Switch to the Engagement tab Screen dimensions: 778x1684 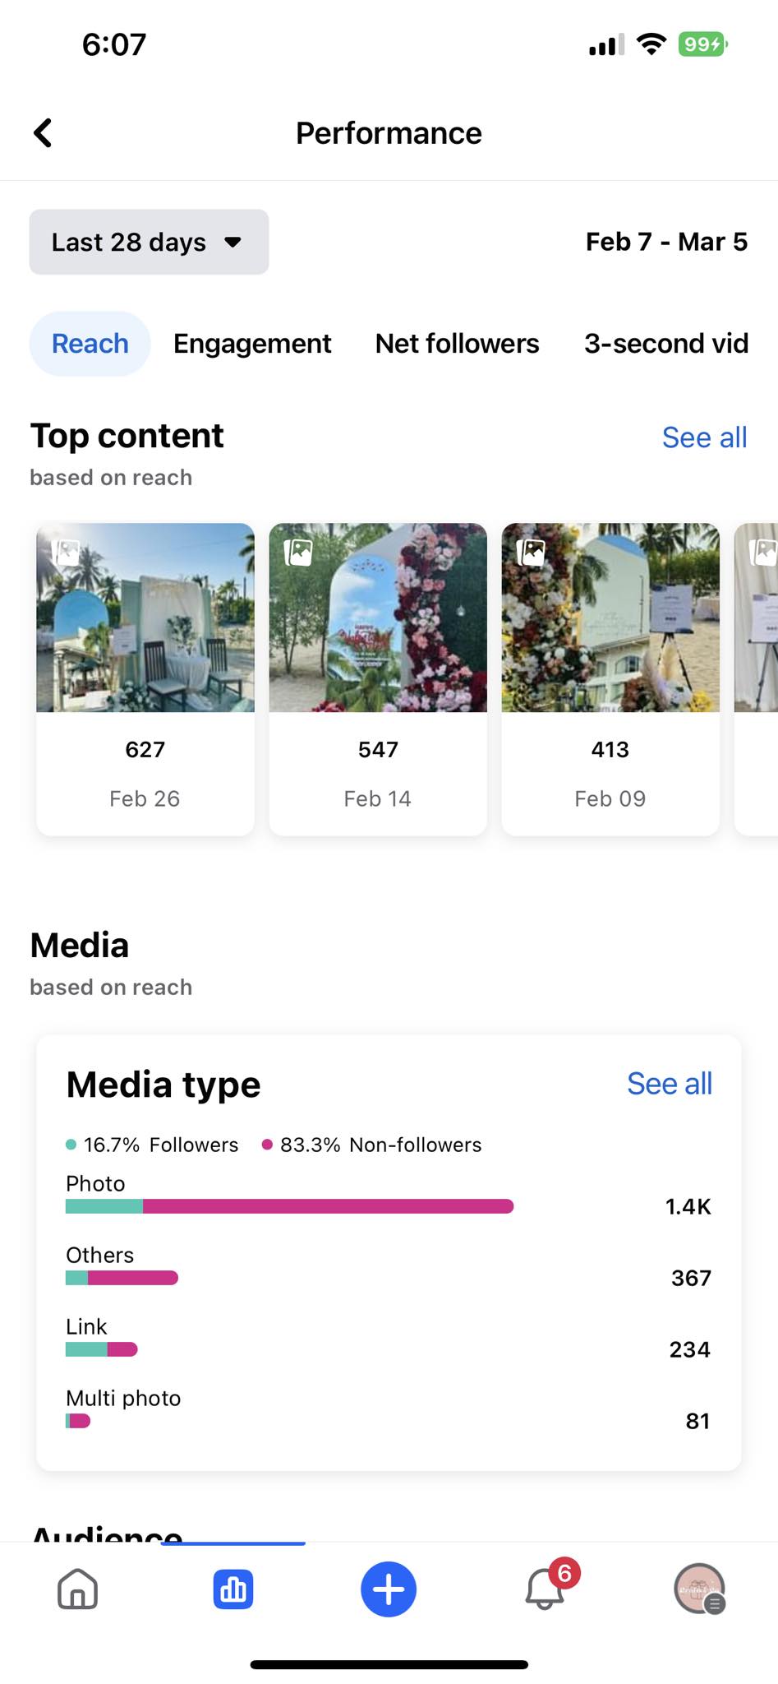252,344
